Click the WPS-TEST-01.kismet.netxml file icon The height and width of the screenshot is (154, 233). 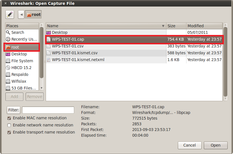[49, 60]
